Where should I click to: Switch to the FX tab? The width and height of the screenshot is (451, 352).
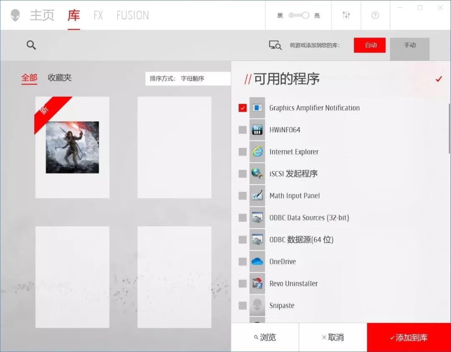[x=99, y=15]
